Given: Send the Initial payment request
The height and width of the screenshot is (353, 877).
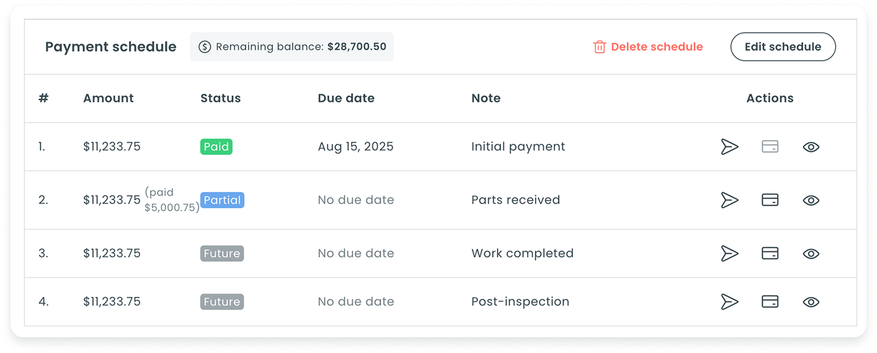Looking at the screenshot, I should pos(730,147).
